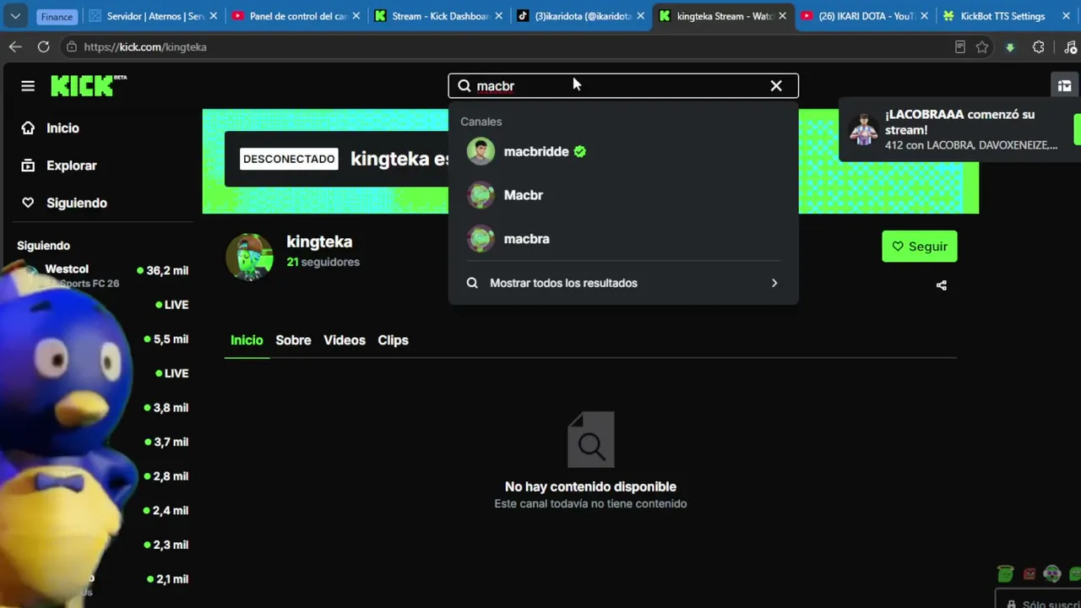Open the media control icon in the toolbar
The image size is (1081, 608).
1069,47
